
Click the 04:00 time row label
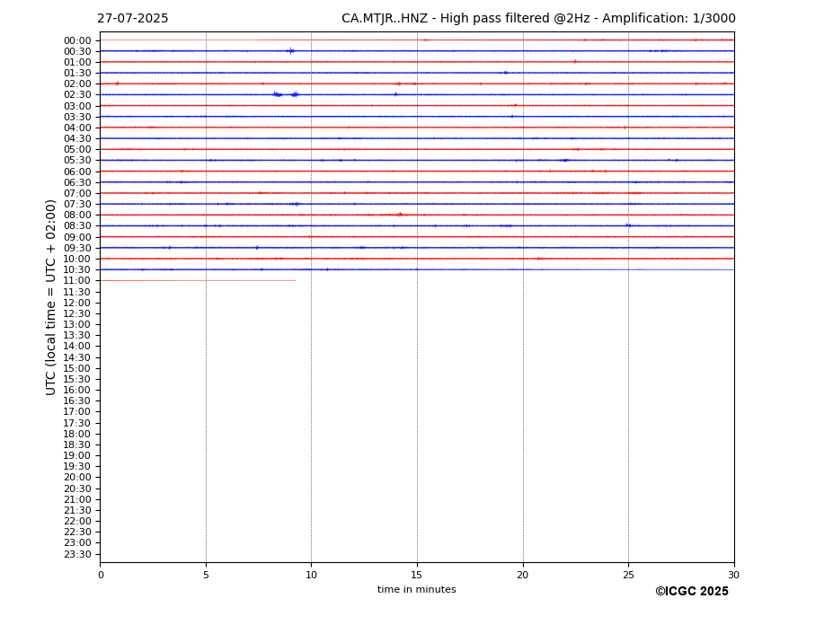click(x=77, y=128)
